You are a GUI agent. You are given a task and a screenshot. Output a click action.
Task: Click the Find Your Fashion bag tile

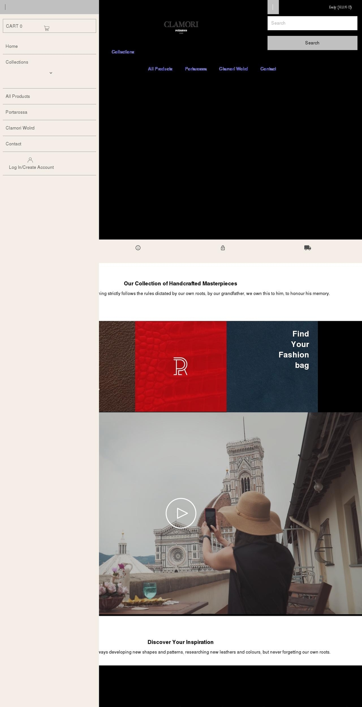272,367
